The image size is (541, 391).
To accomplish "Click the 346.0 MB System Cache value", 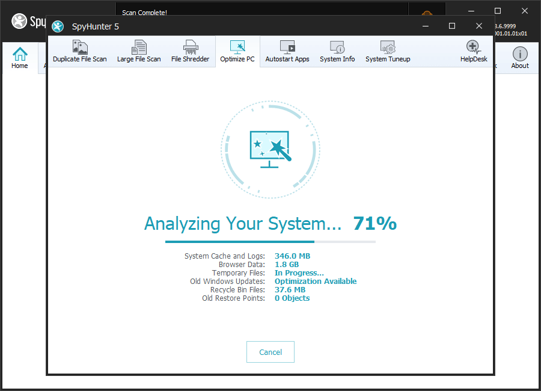I will click(292, 256).
